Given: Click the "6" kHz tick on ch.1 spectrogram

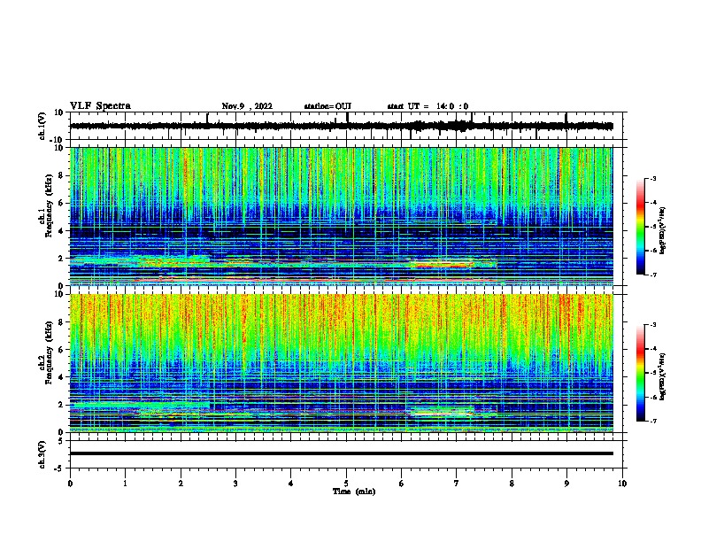Looking at the screenshot, I should pos(61,204).
